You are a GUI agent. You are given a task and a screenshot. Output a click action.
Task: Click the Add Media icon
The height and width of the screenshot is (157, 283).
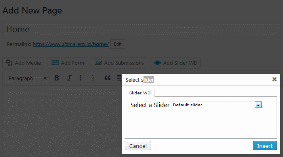coord(9,63)
